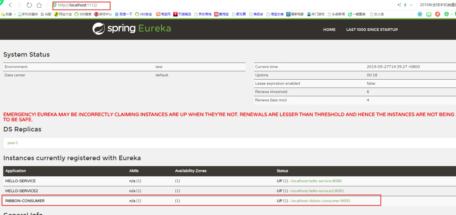Click the blue round extension icon
The image size is (456, 215).
coord(420,14)
